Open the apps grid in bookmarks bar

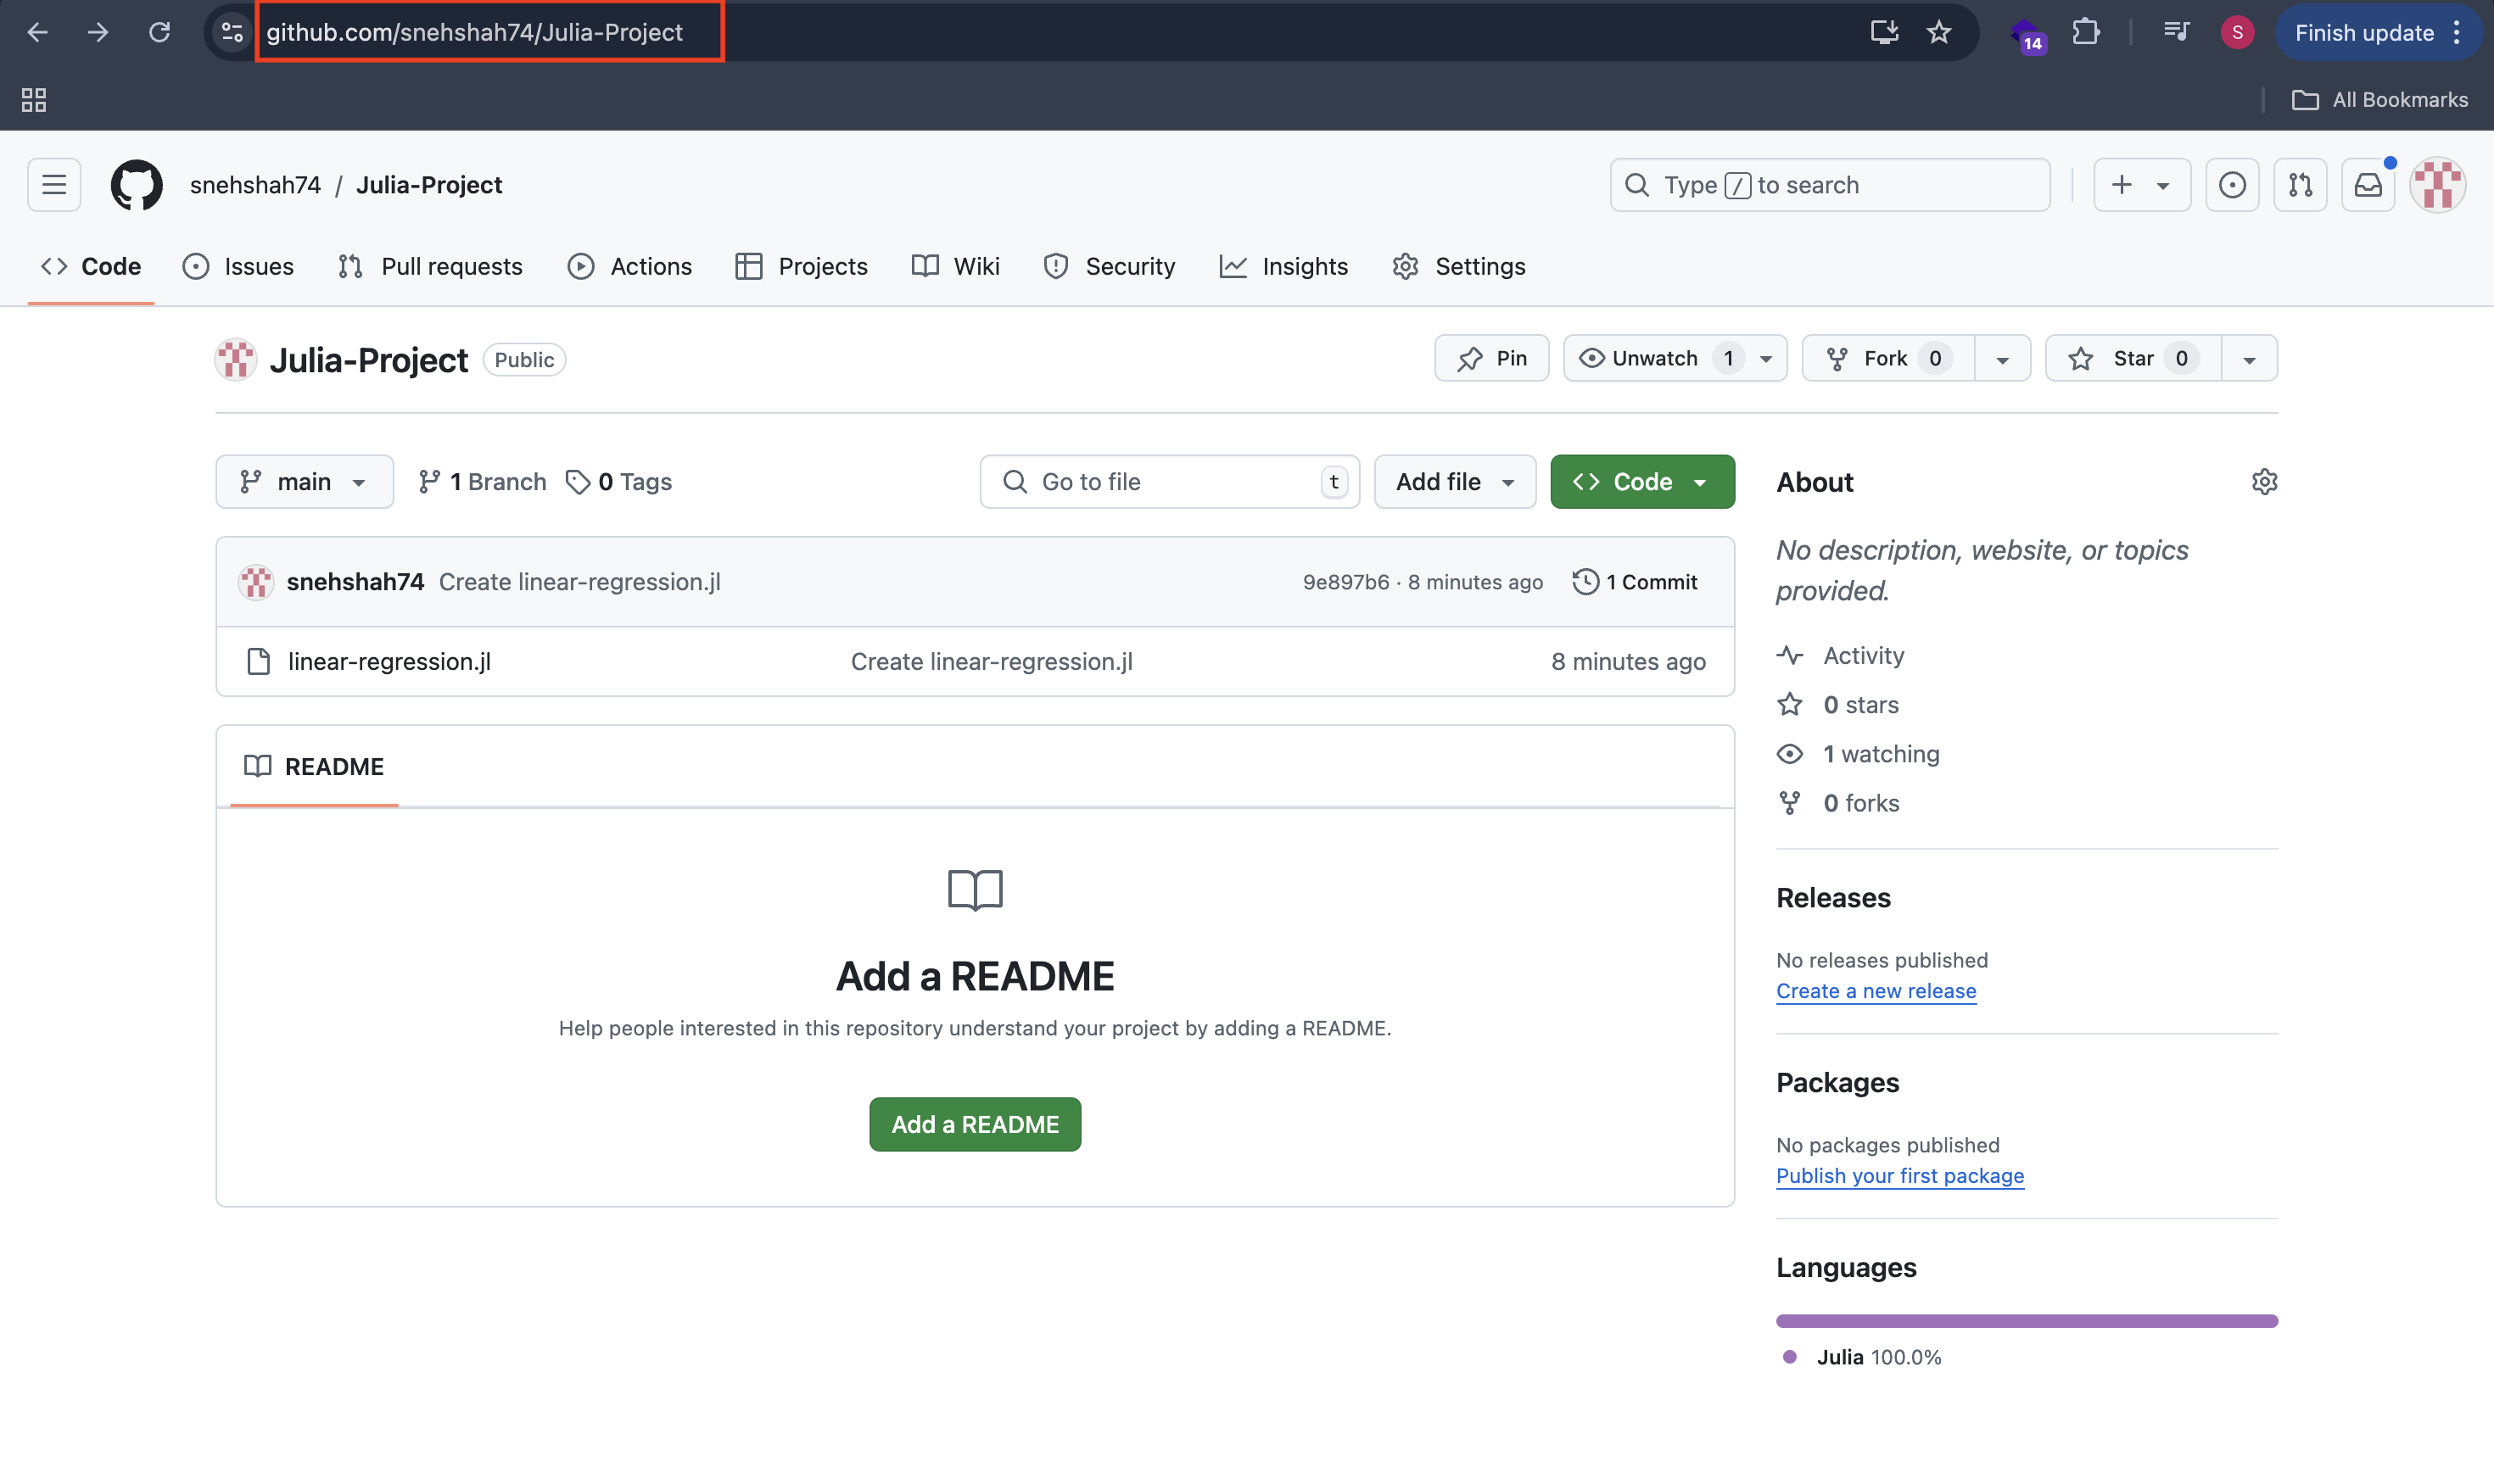[x=34, y=99]
